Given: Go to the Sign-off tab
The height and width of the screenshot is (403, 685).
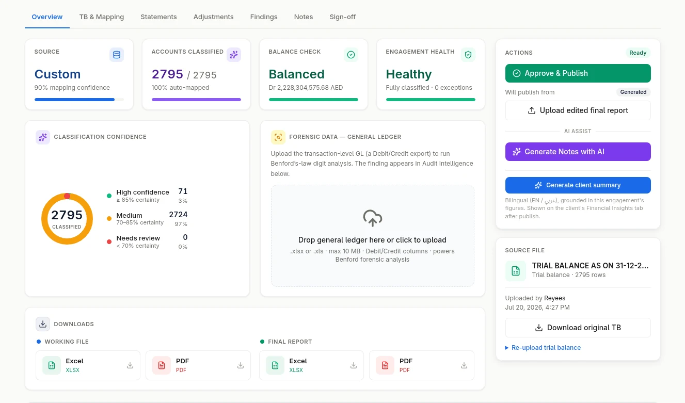Looking at the screenshot, I should tap(343, 17).
